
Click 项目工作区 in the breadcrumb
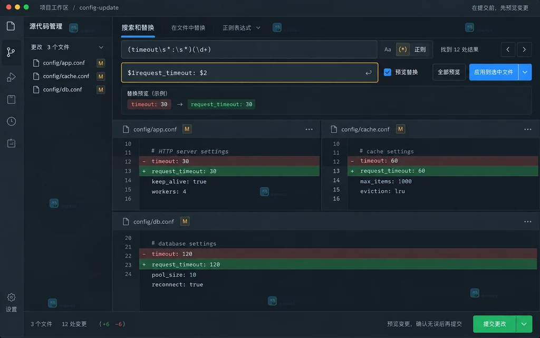point(54,7)
